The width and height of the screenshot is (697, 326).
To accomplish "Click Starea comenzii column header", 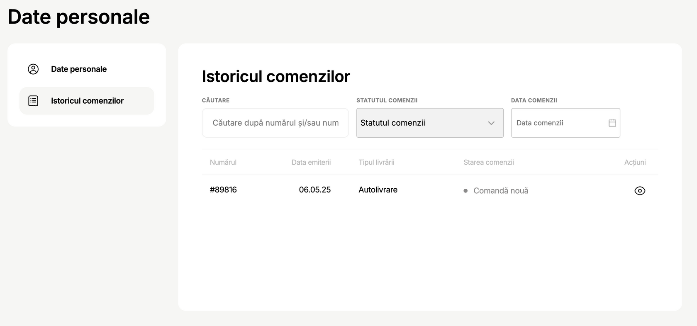I will tap(488, 162).
